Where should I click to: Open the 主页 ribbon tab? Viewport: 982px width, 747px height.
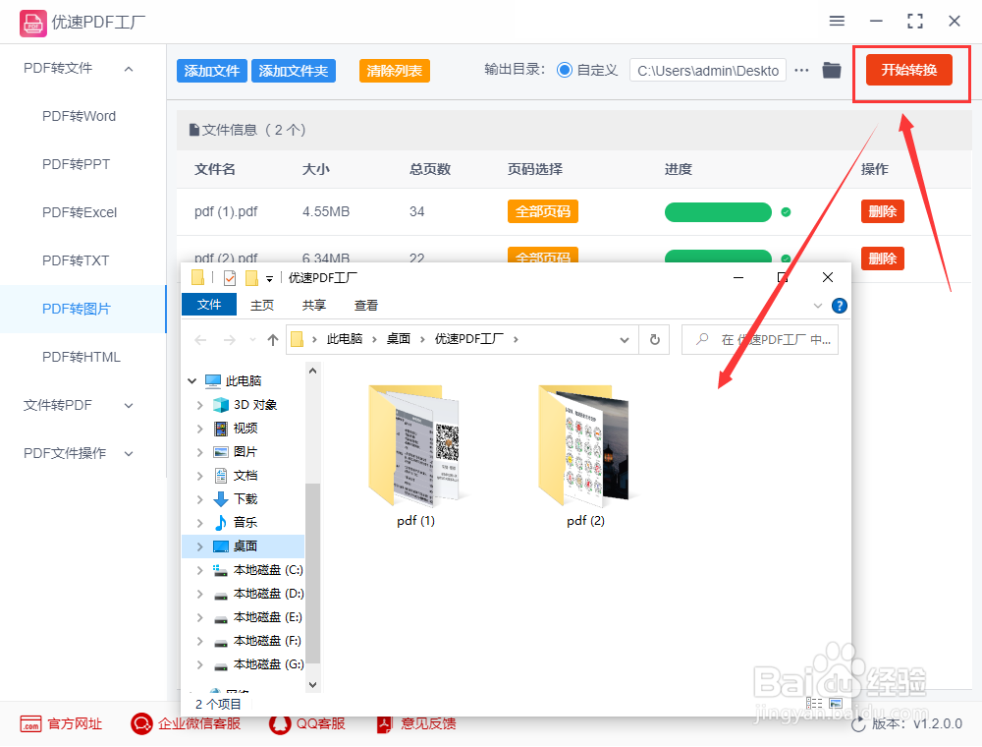(x=262, y=306)
